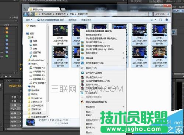Viewport: 184px width, 135px height.
Task: Select 音乐 library in navigation pane
Action: 33,56
